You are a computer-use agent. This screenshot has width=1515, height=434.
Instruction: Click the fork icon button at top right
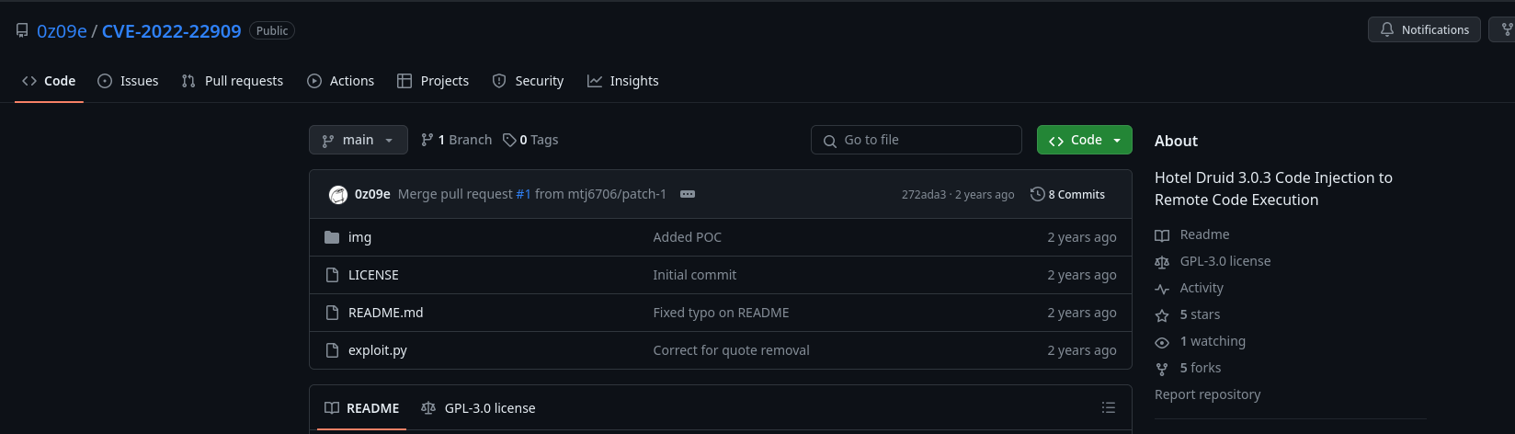(1504, 29)
